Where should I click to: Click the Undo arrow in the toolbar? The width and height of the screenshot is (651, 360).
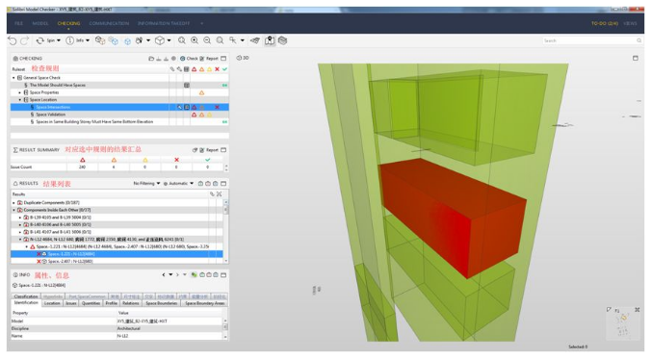(x=13, y=40)
